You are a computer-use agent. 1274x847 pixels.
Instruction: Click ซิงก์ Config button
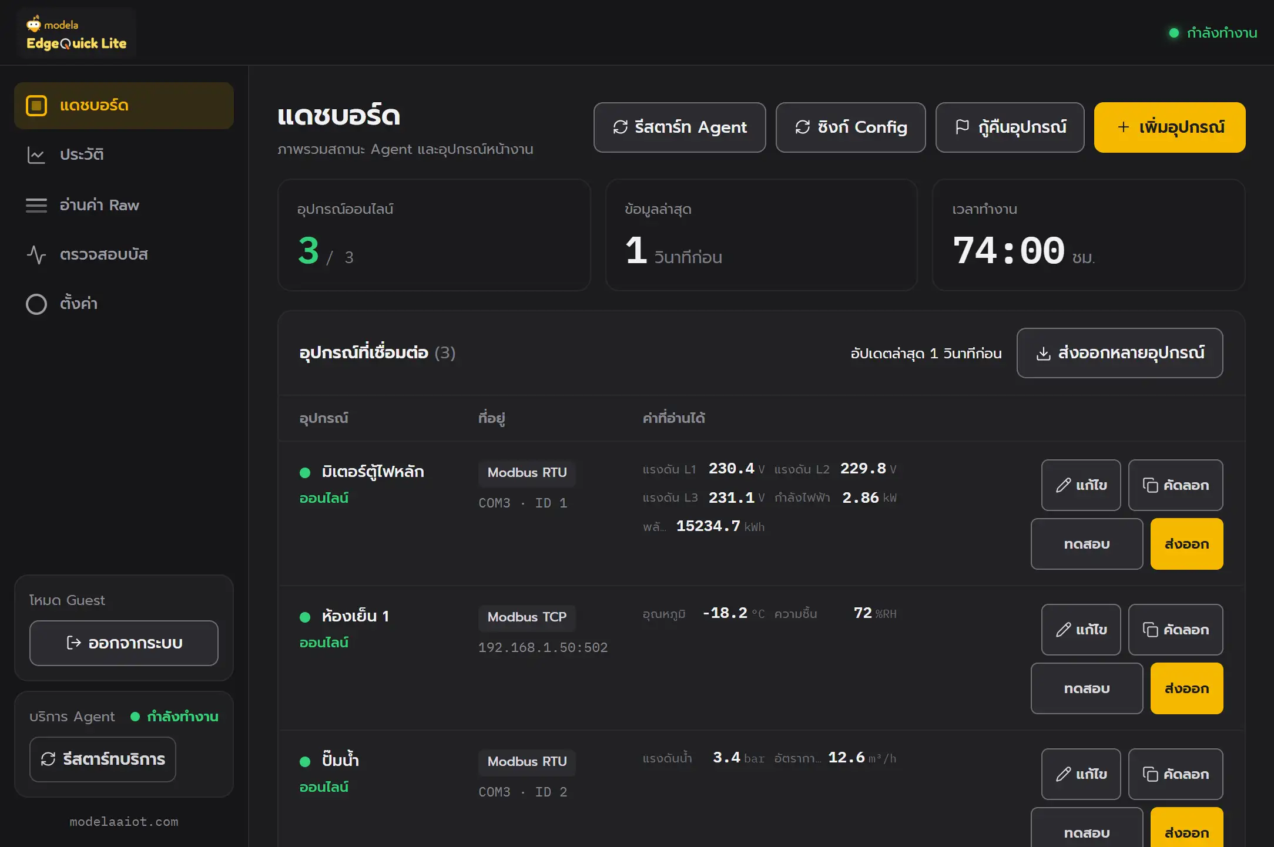(x=850, y=127)
